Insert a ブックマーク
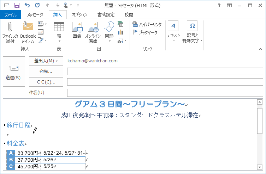This screenshot has height=174, width=266. coord(146,32)
